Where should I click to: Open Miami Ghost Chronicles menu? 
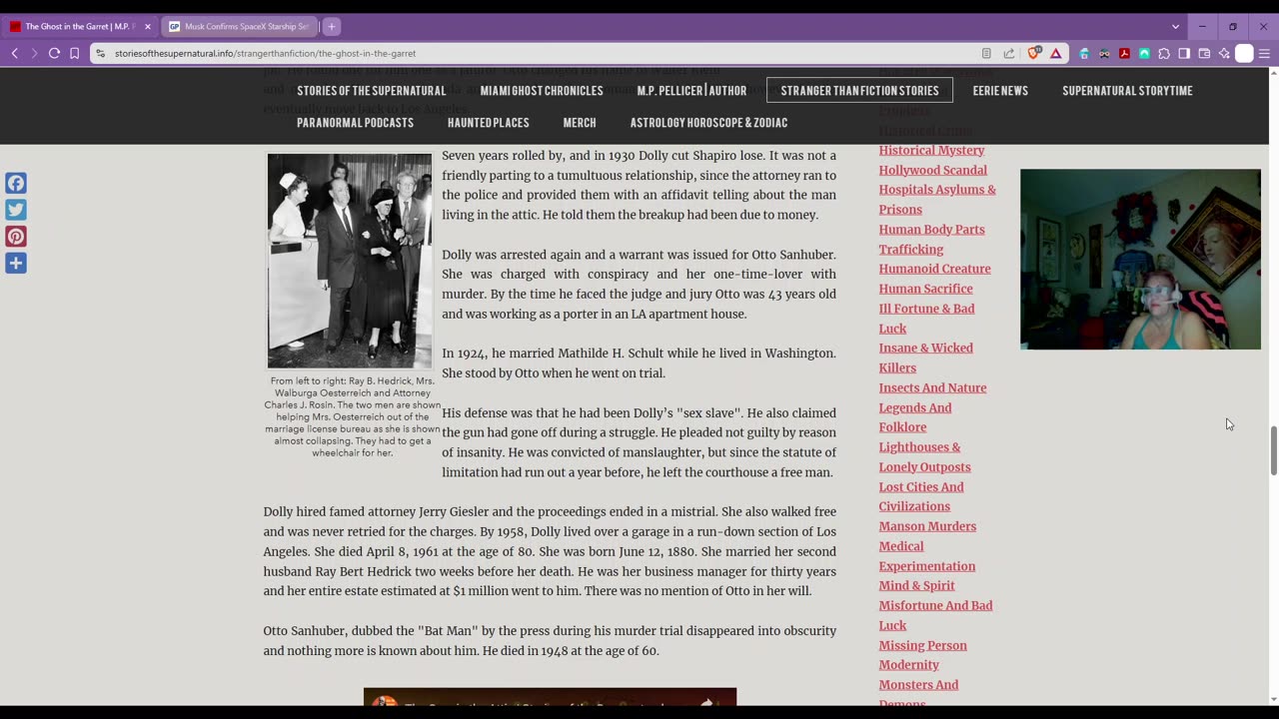[542, 91]
